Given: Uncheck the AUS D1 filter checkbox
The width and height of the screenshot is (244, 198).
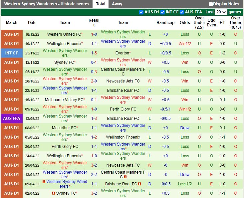Looking at the screenshot, I should tap(141, 12).
